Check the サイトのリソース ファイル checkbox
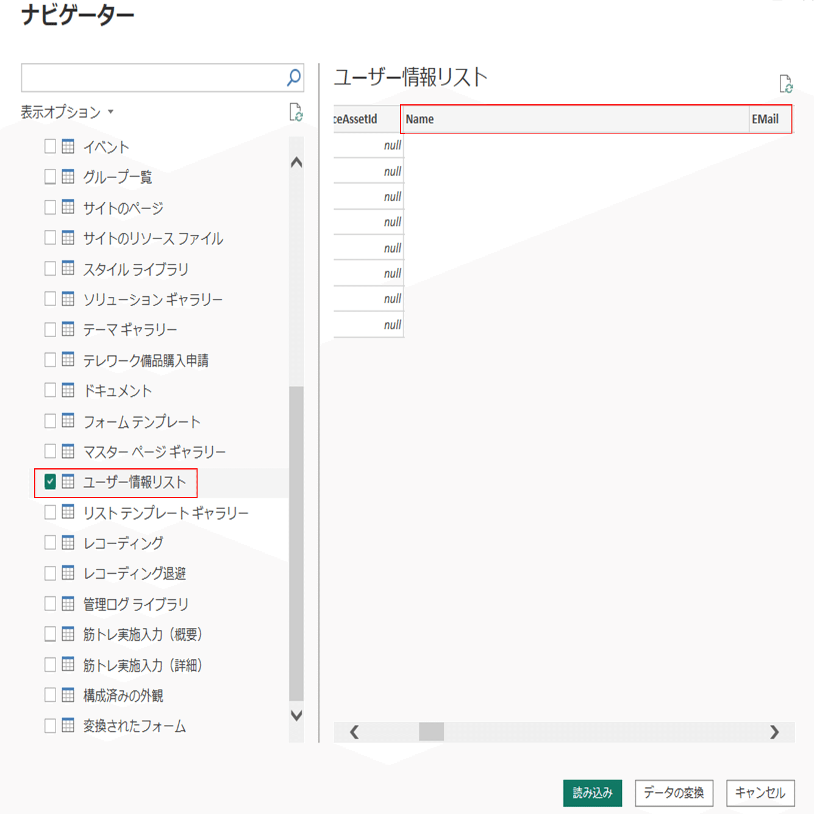This screenshot has width=814, height=814. [x=50, y=238]
